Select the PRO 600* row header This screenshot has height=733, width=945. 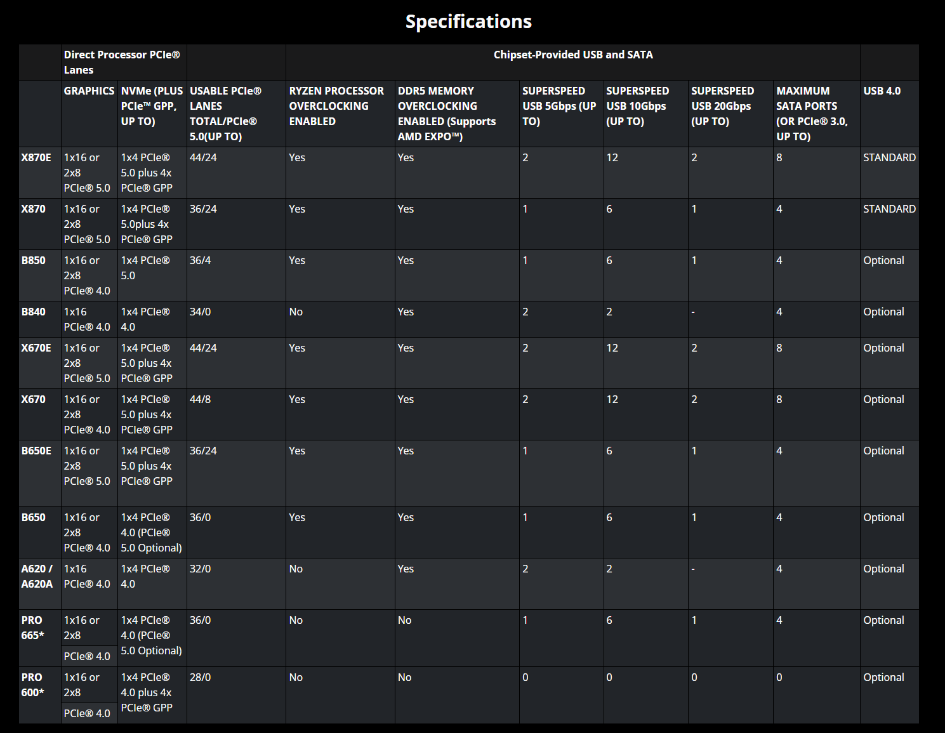[33, 685]
